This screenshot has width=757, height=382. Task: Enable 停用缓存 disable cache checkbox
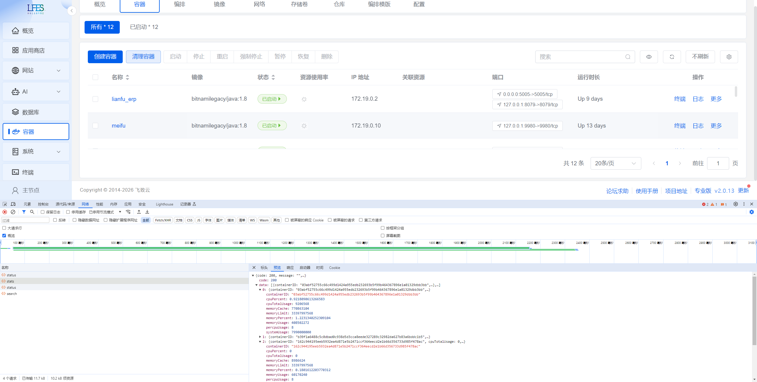click(x=68, y=212)
